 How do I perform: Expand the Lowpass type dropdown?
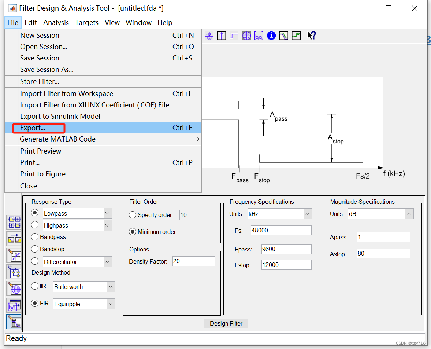(x=107, y=213)
